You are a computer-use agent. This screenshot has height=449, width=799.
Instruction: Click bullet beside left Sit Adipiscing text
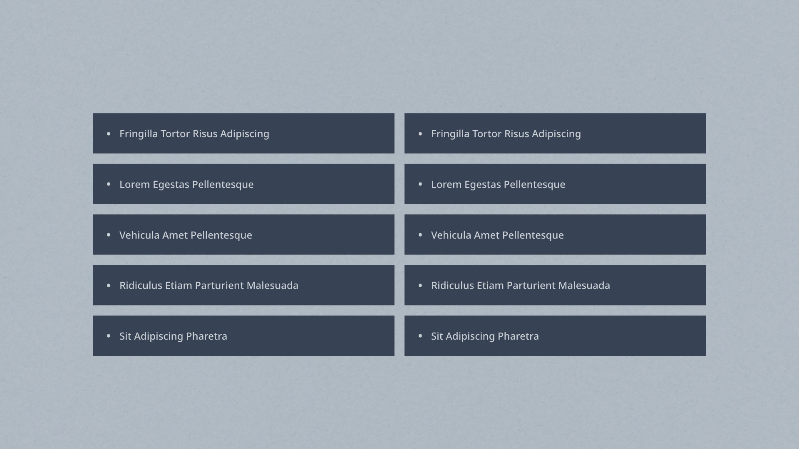[109, 336]
